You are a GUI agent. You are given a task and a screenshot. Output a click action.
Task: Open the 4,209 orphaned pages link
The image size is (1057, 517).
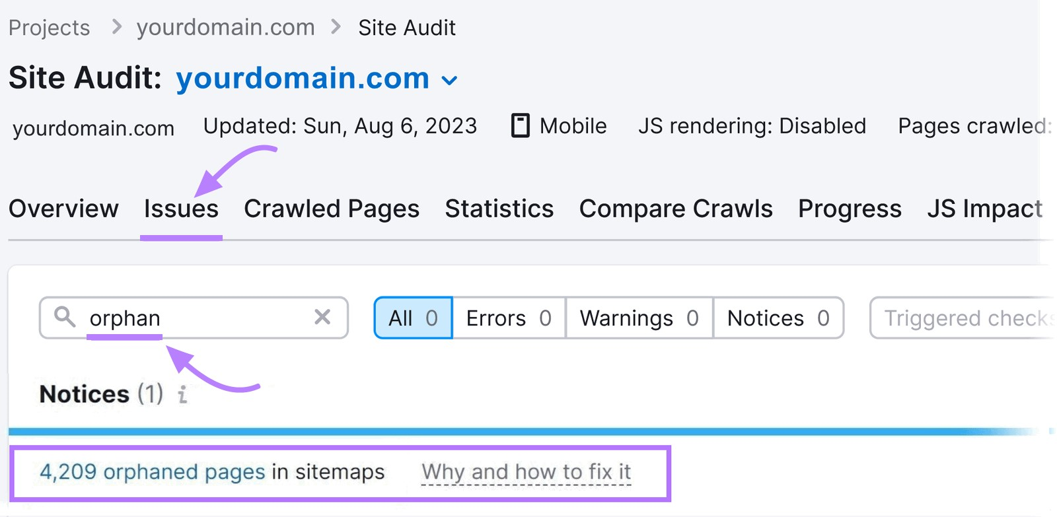click(x=153, y=472)
